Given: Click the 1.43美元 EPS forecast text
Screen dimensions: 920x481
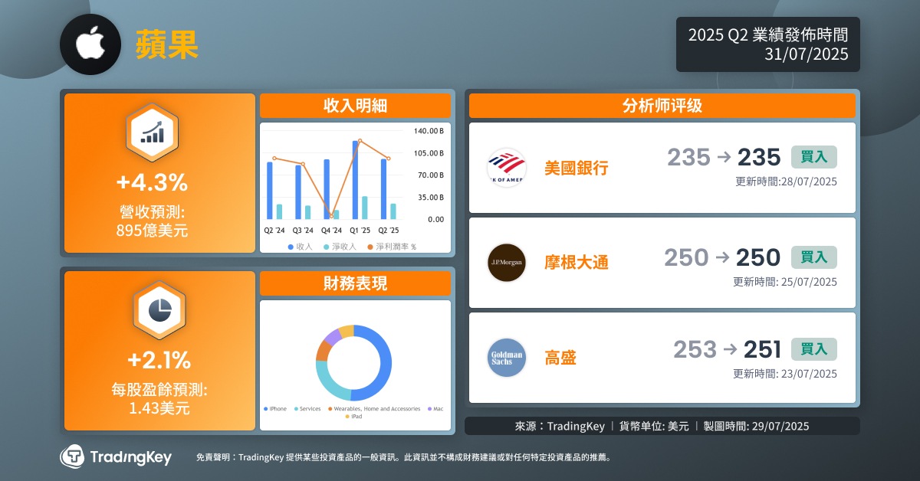Looking at the screenshot, I should 159,407.
